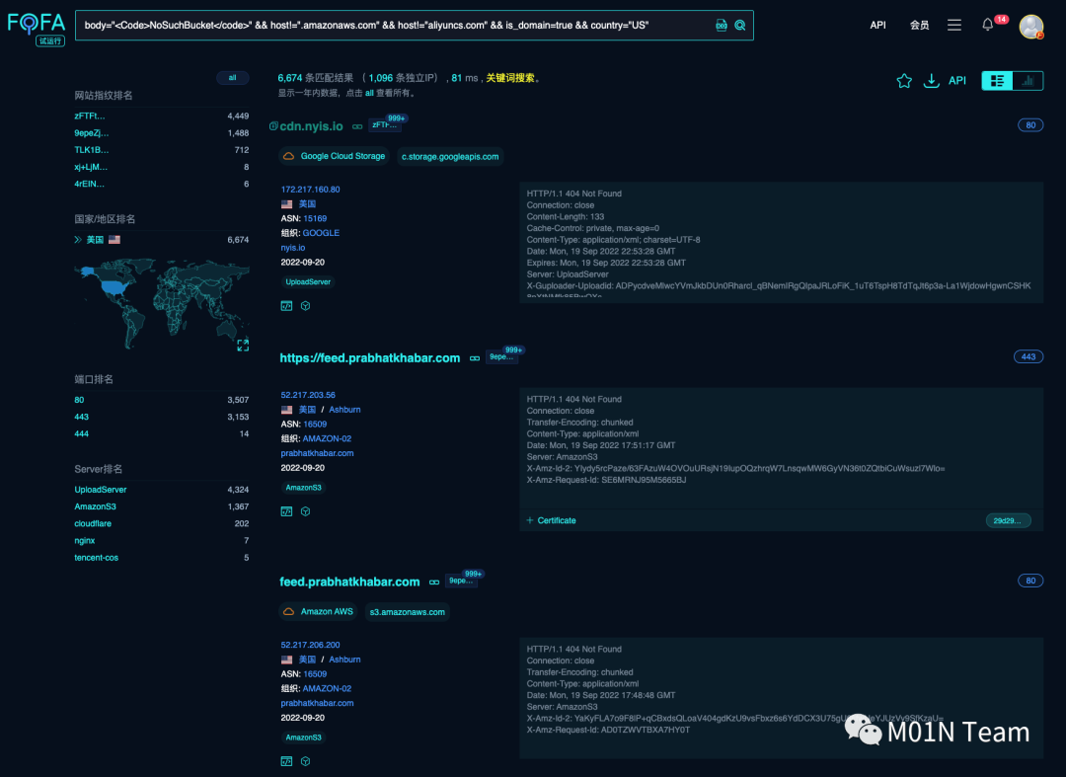Screen dimensions: 1066x777
Task: Click cube icon under cdn.nyis.io result
Action: coord(305,306)
